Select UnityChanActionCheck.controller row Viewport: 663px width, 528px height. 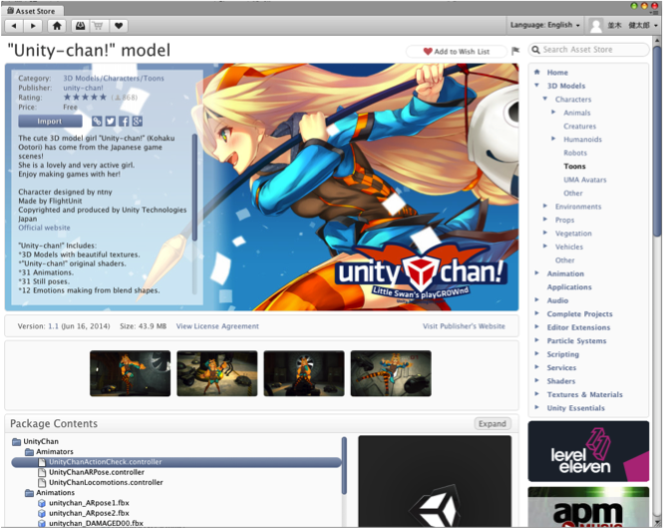coord(176,462)
